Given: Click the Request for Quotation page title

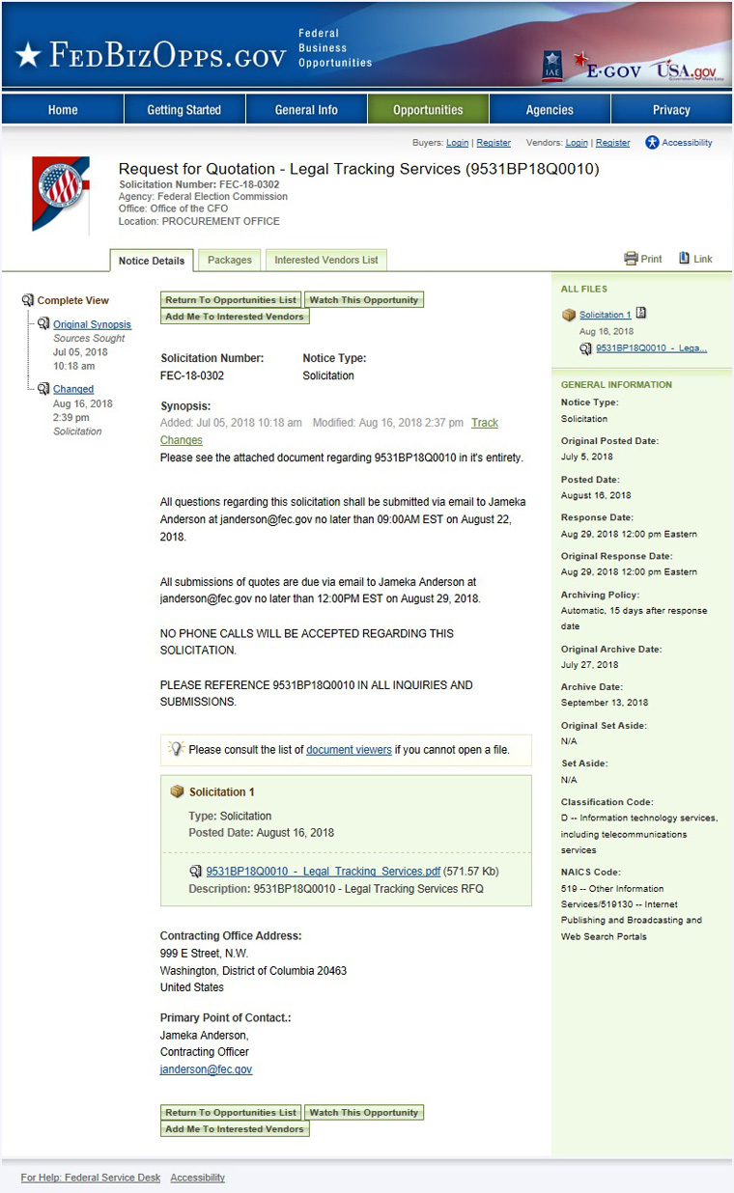Looking at the screenshot, I should click(x=359, y=169).
